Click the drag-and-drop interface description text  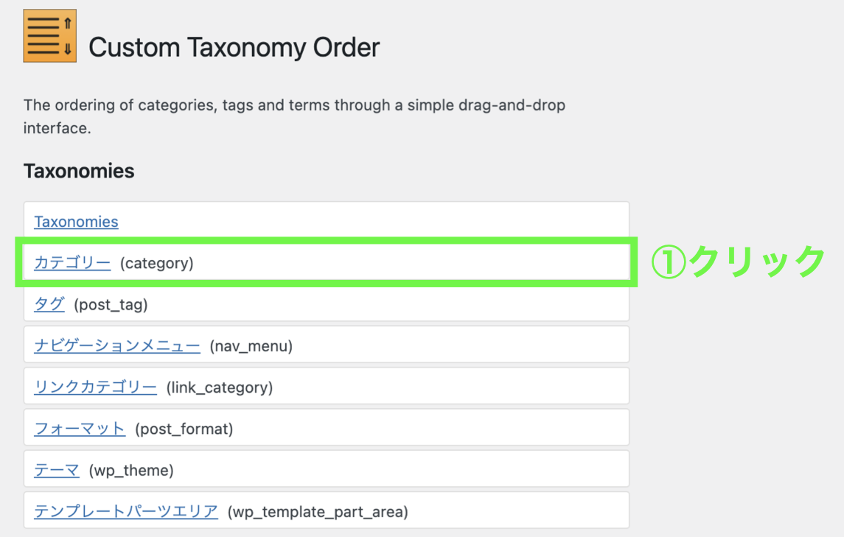click(x=294, y=116)
